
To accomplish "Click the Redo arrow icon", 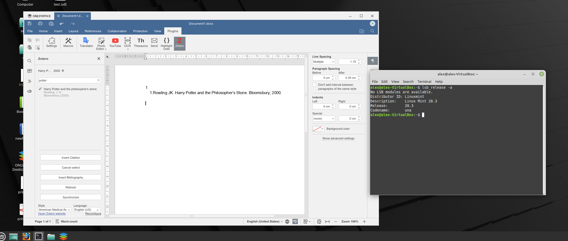I will (x=73, y=24).
